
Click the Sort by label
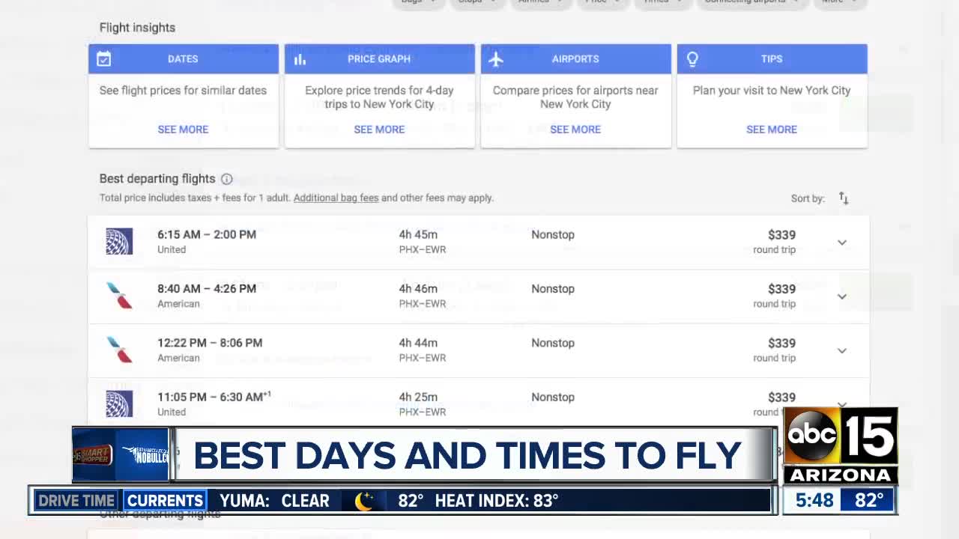click(808, 198)
